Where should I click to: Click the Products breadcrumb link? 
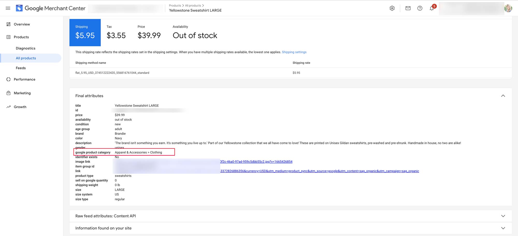(175, 5)
